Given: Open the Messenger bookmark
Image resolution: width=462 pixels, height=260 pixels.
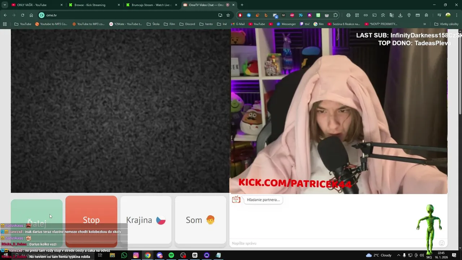Looking at the screenshot, I should 286,24.
